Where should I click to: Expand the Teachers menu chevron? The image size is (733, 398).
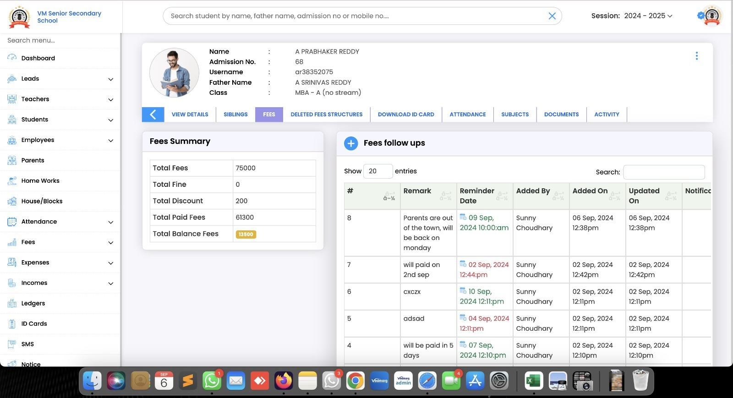coord(111,99)
